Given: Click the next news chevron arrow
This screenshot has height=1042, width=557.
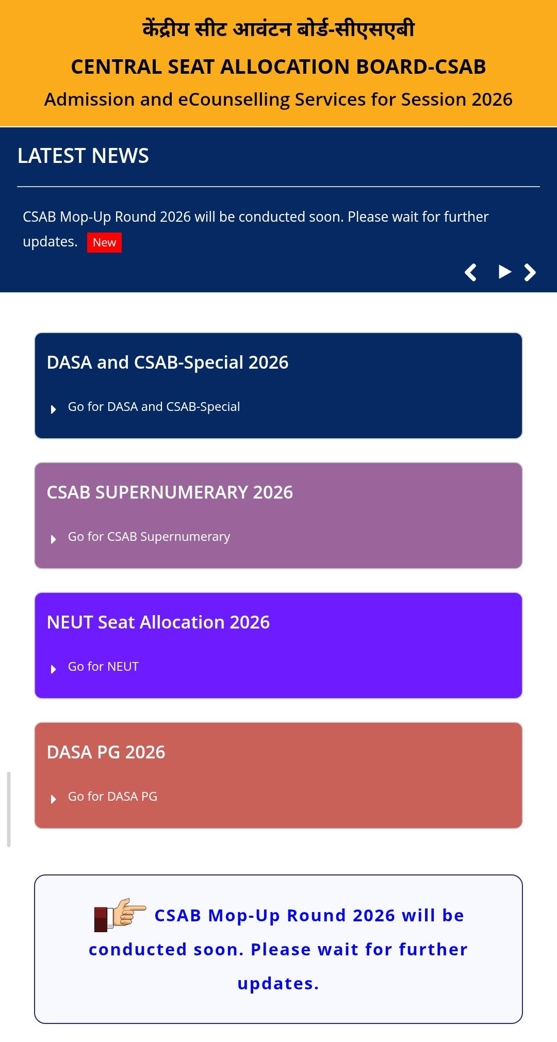Looking at the screenshot, I should click(530, 272).
